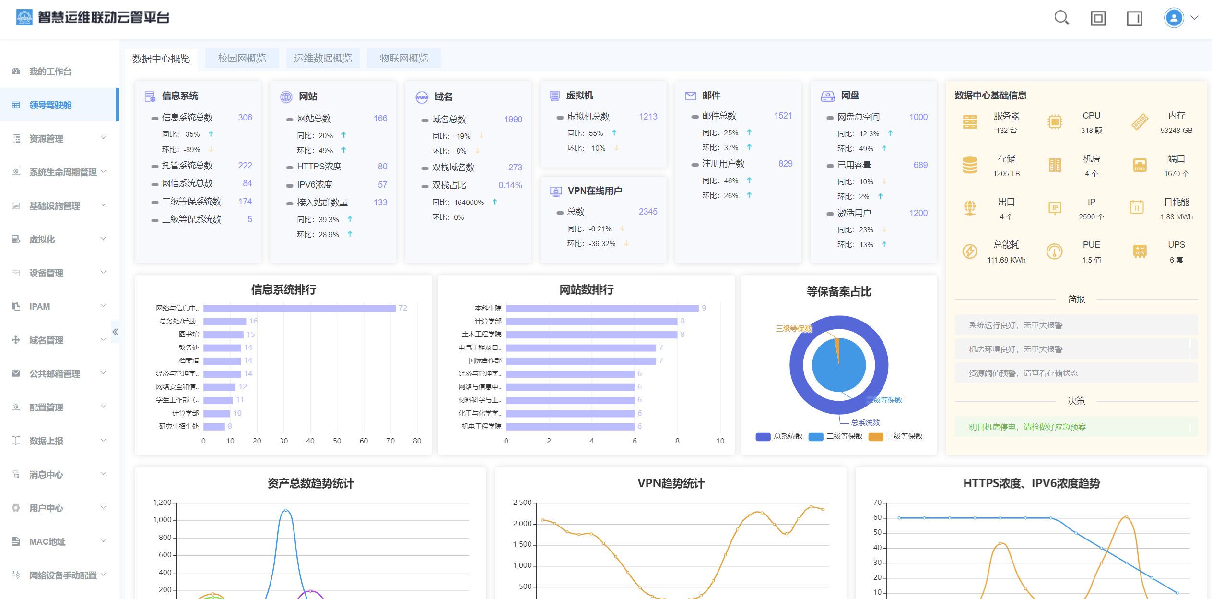1212x599 pixels.
Task: Switch to the 校园网概览 tab
Action: [x=242, y=58]
